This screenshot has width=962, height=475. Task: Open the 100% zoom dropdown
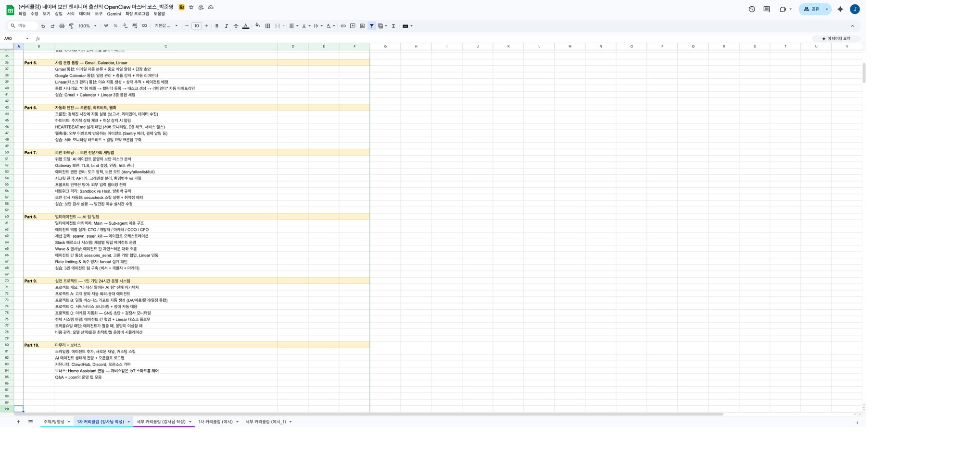coord(88,26)
